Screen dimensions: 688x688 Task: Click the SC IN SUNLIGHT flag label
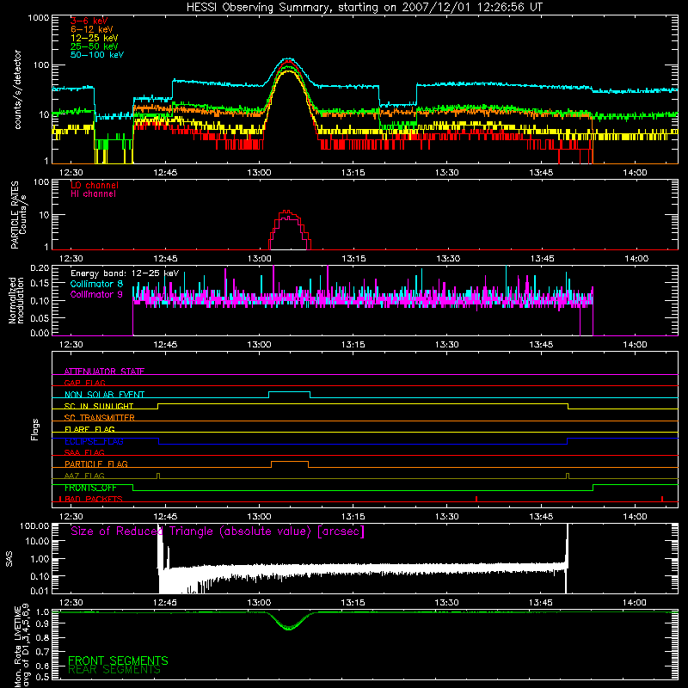pos(99,406)
